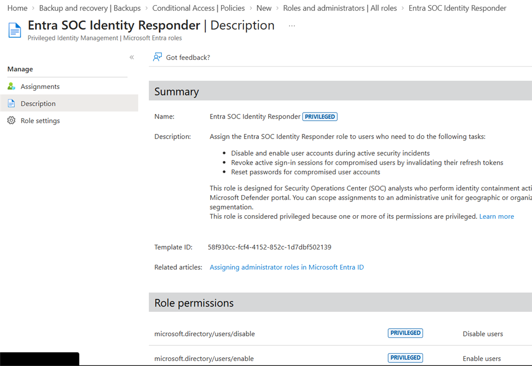
Task: Click the Enable users description text
Action: coord(482,358)
